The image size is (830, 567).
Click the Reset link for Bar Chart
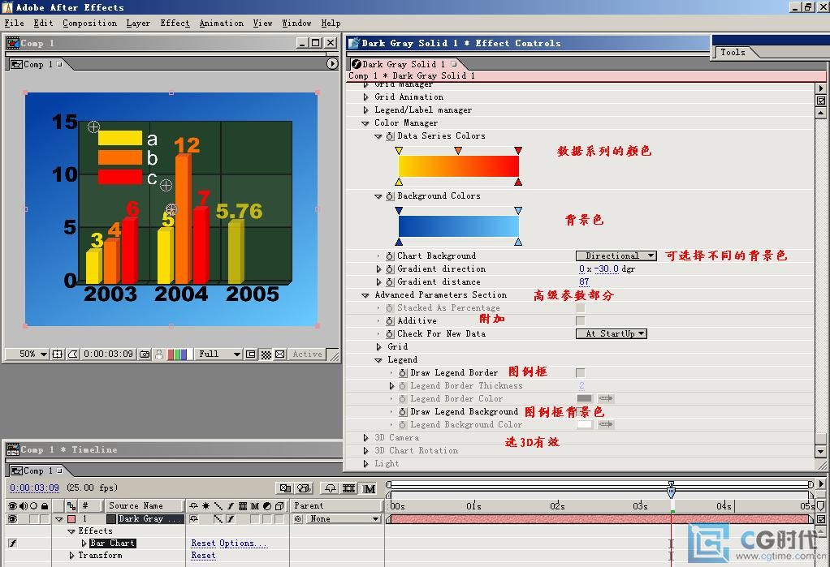pyautogui.click(x=203, y=543)
